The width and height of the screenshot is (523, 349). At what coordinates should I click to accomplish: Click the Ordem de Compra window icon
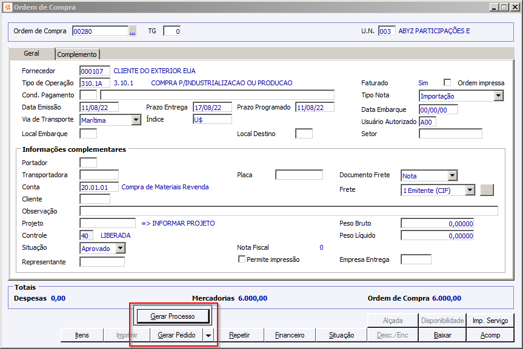[7, 7]
